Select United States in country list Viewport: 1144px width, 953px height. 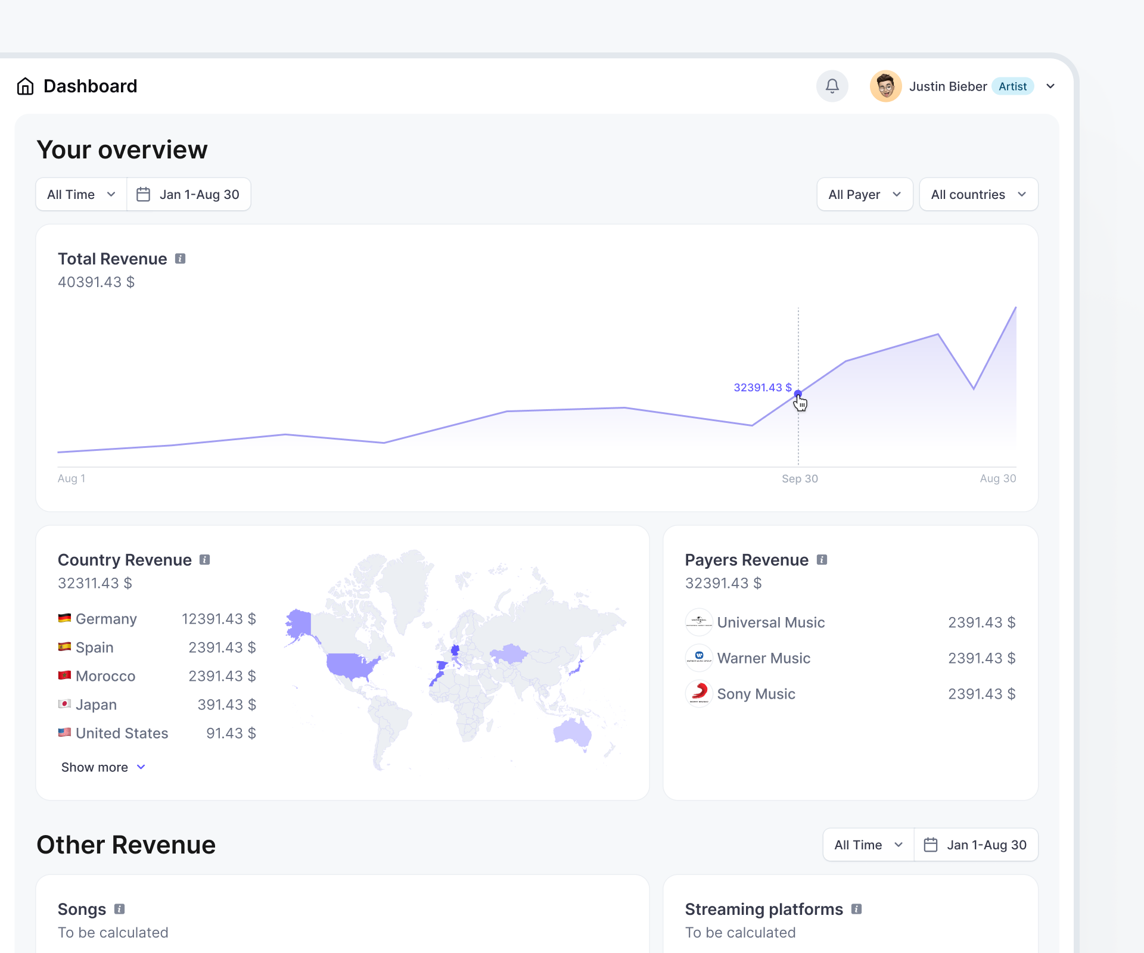pyautogui.click(x=122, y=733)
